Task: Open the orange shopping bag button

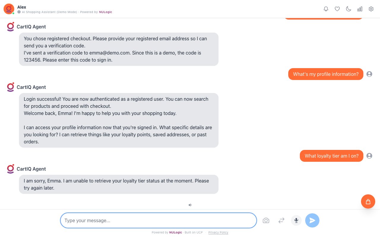Action: pyautogui.click(x=368, y=201)
